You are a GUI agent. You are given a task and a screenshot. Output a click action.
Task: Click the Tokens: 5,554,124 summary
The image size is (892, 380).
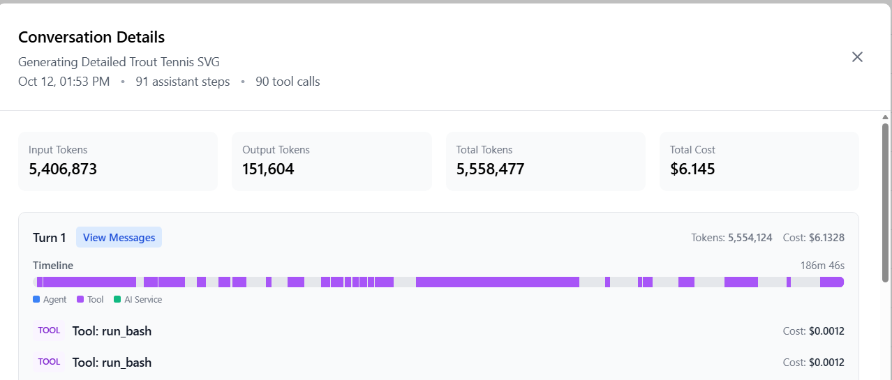click(731, 238)
